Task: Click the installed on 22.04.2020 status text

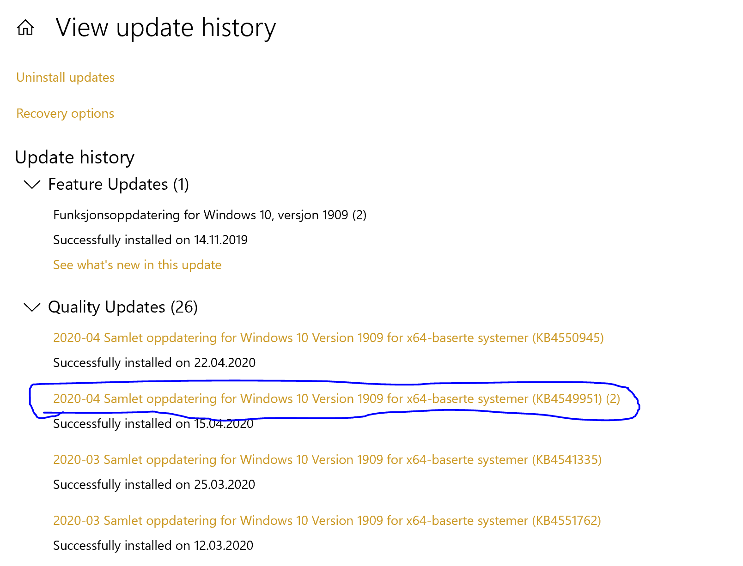Action: click(x=154, y=363)
